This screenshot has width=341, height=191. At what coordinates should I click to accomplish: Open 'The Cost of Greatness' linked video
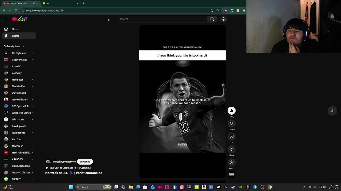coord(68,168)
